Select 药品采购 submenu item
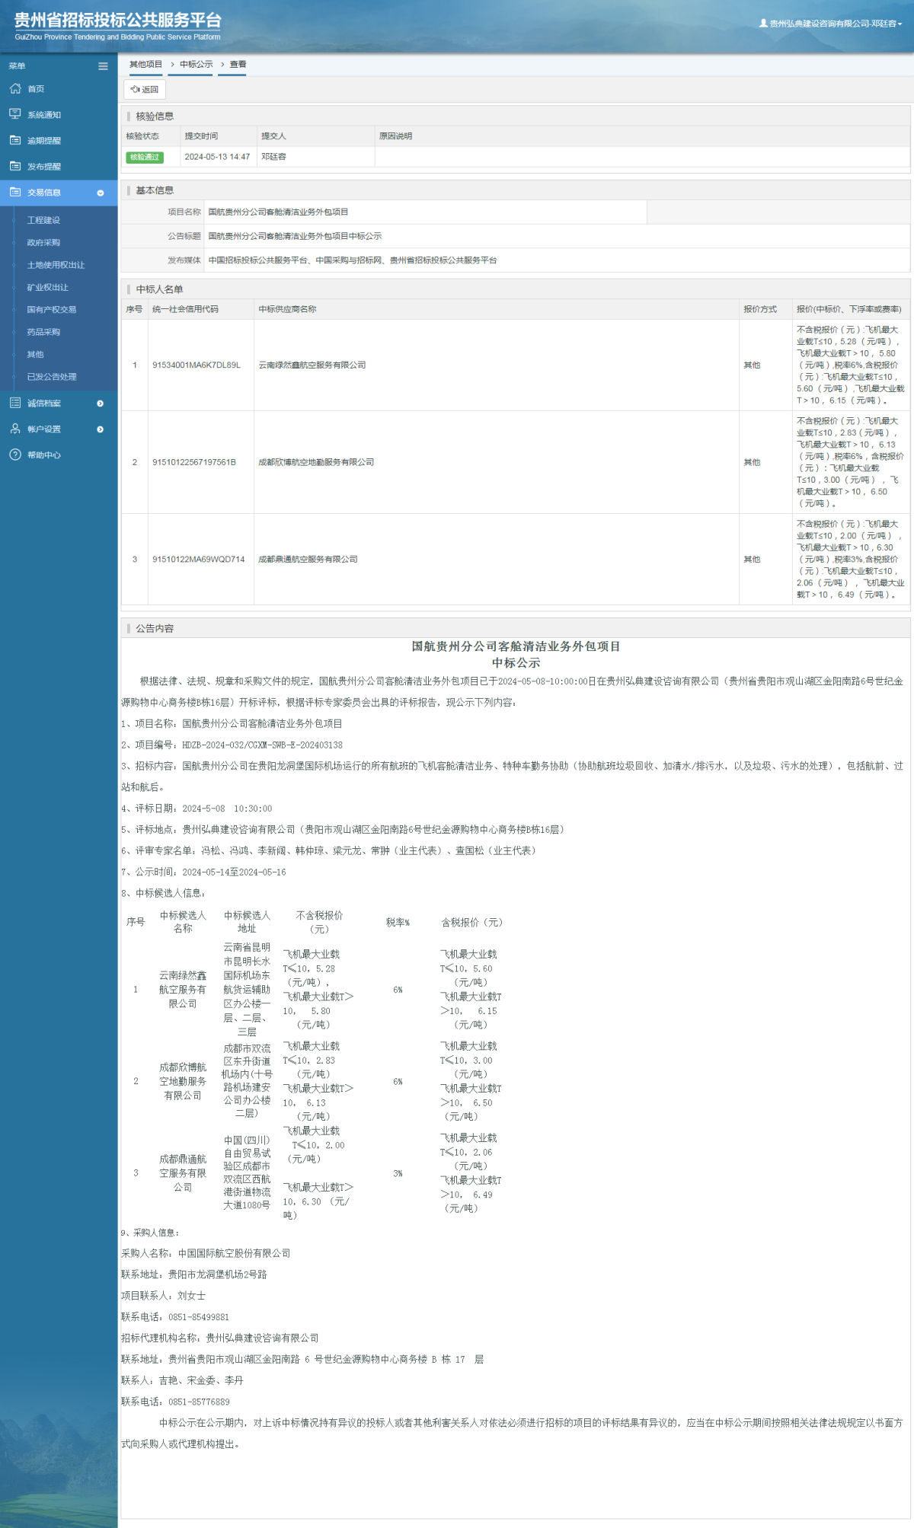 pyautogui.click(x=43, y=332)
